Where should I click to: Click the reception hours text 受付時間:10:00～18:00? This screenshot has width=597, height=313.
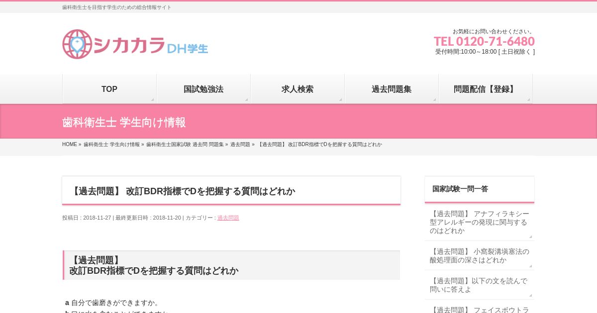pos(485,52)
